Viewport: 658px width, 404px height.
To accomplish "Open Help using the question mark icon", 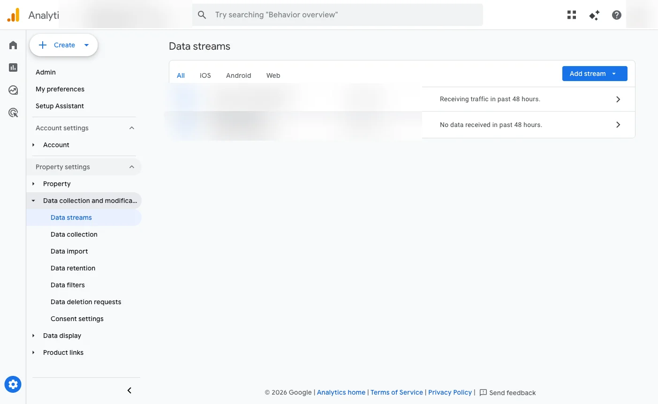I will (x=616, y=15).
